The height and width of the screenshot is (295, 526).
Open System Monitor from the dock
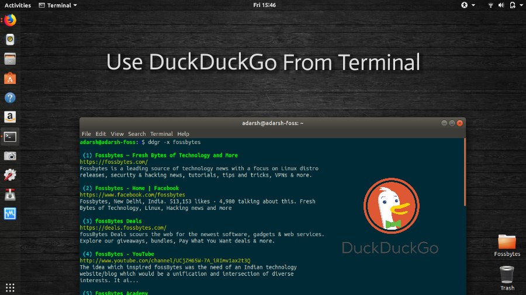(x=10, y=214)
